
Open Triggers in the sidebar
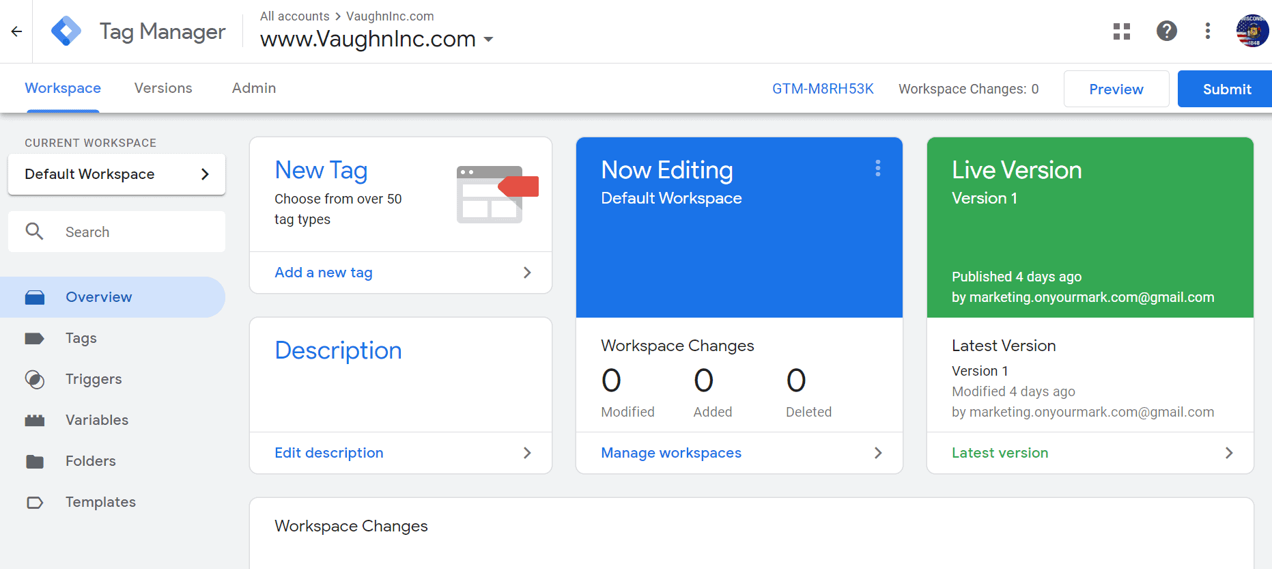click(x=93, y=379)
